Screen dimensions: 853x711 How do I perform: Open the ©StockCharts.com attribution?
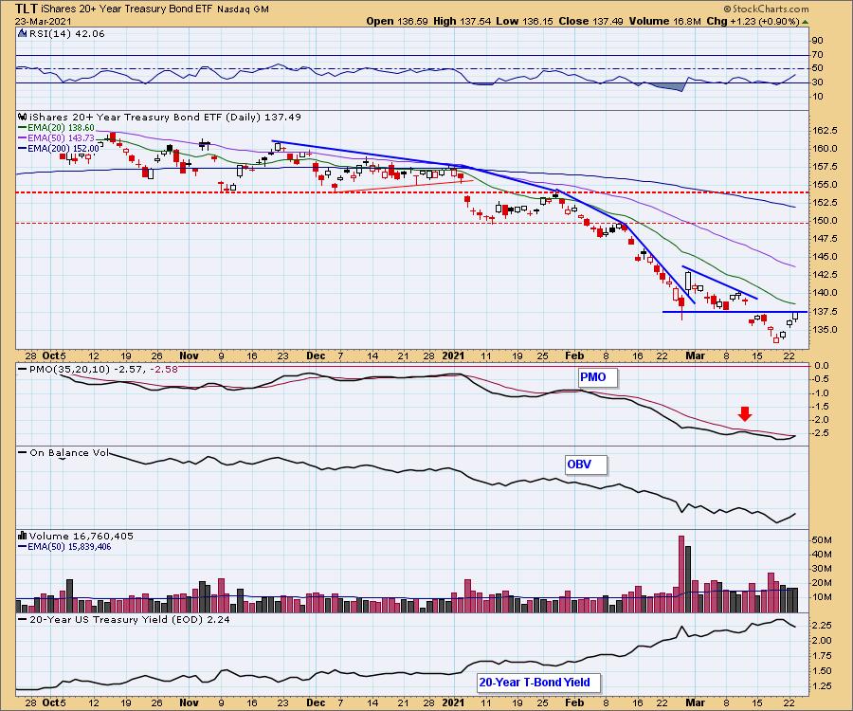766,9
